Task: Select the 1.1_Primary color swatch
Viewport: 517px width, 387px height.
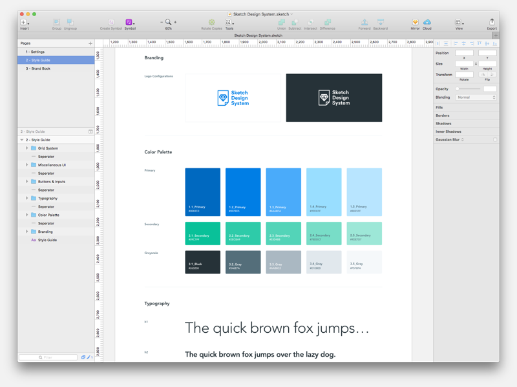Action: [202, 190]
